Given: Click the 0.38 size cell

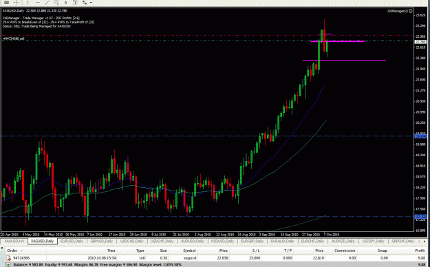Looking at the screenshot, I should (x=164, y=258).
